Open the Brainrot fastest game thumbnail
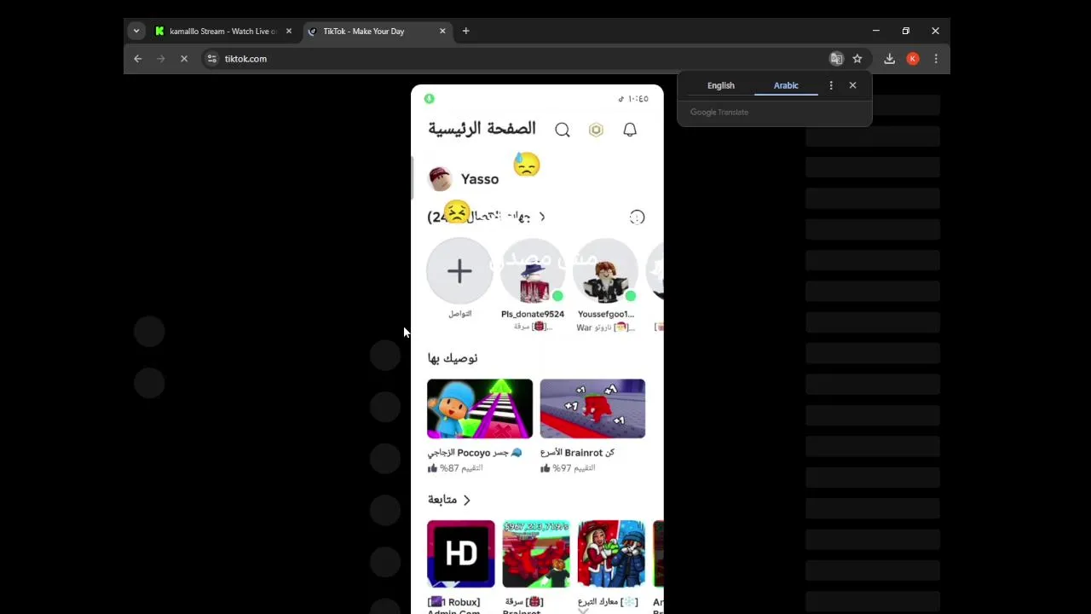 click(x=592, y=408)
